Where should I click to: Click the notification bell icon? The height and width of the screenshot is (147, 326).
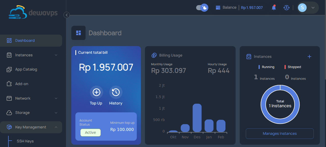(x=274, y=8)
